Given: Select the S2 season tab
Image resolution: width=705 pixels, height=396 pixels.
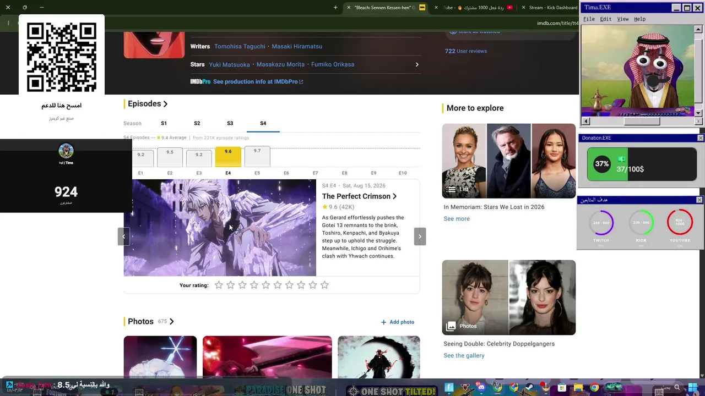Looking at the screenshot, I should (197, 123).
